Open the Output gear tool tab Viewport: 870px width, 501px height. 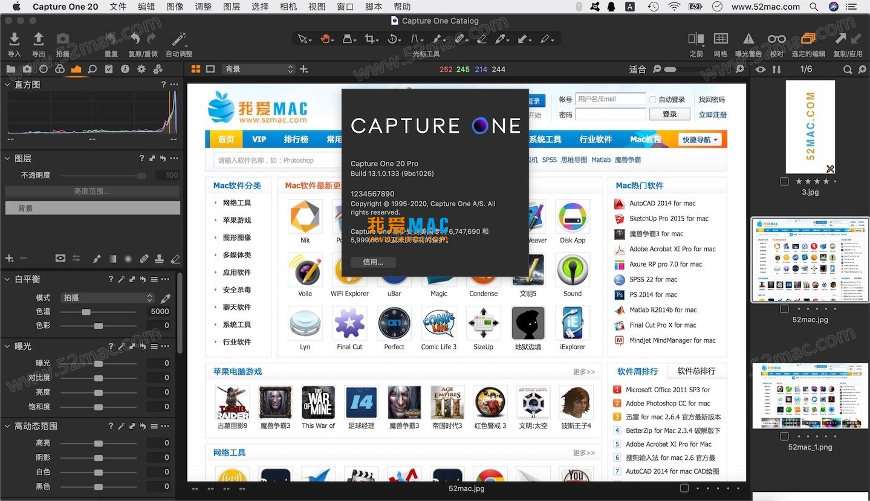pos(141,69)
